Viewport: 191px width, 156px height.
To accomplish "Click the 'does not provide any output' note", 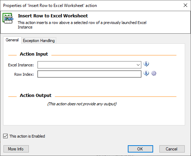I will 82,104.
